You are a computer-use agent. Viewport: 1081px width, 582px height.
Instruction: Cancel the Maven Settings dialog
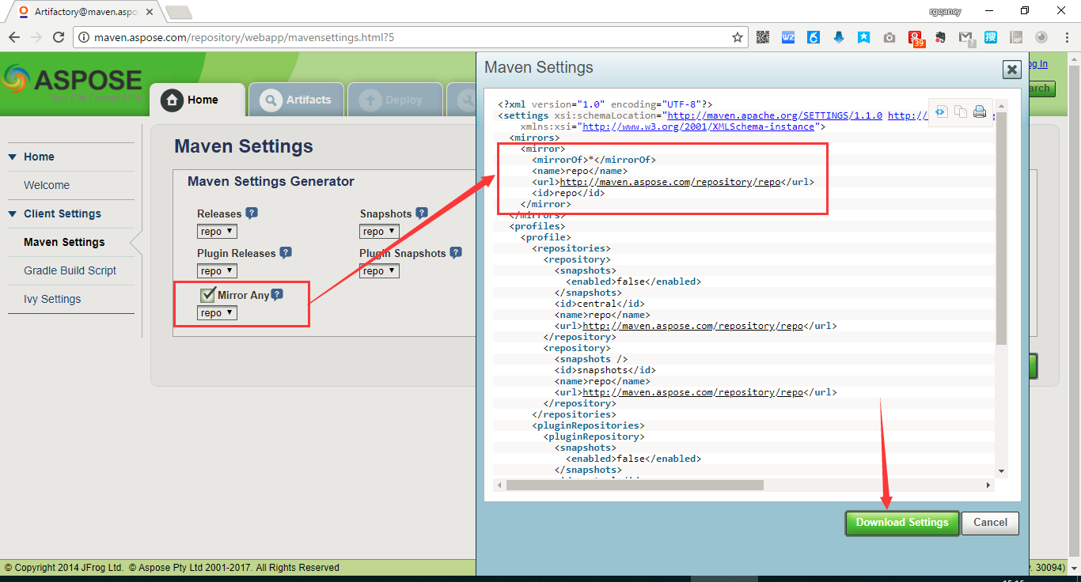click(x=990, y=523)
